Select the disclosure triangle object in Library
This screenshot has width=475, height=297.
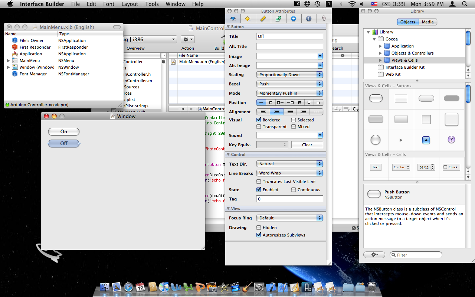(401, 140)
